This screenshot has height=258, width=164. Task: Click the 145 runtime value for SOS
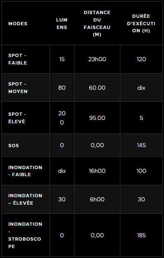[x=141, y=145]
